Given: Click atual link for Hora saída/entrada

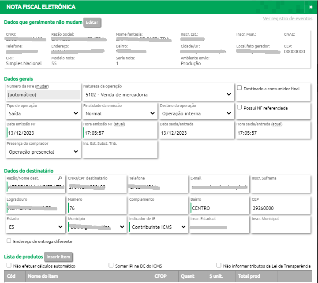Looking at the screenshot, I should click(x=277, y=124).
